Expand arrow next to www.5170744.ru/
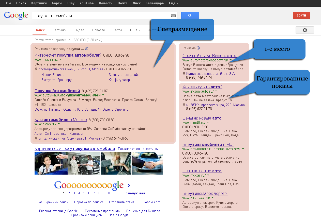 pos(212,198)
